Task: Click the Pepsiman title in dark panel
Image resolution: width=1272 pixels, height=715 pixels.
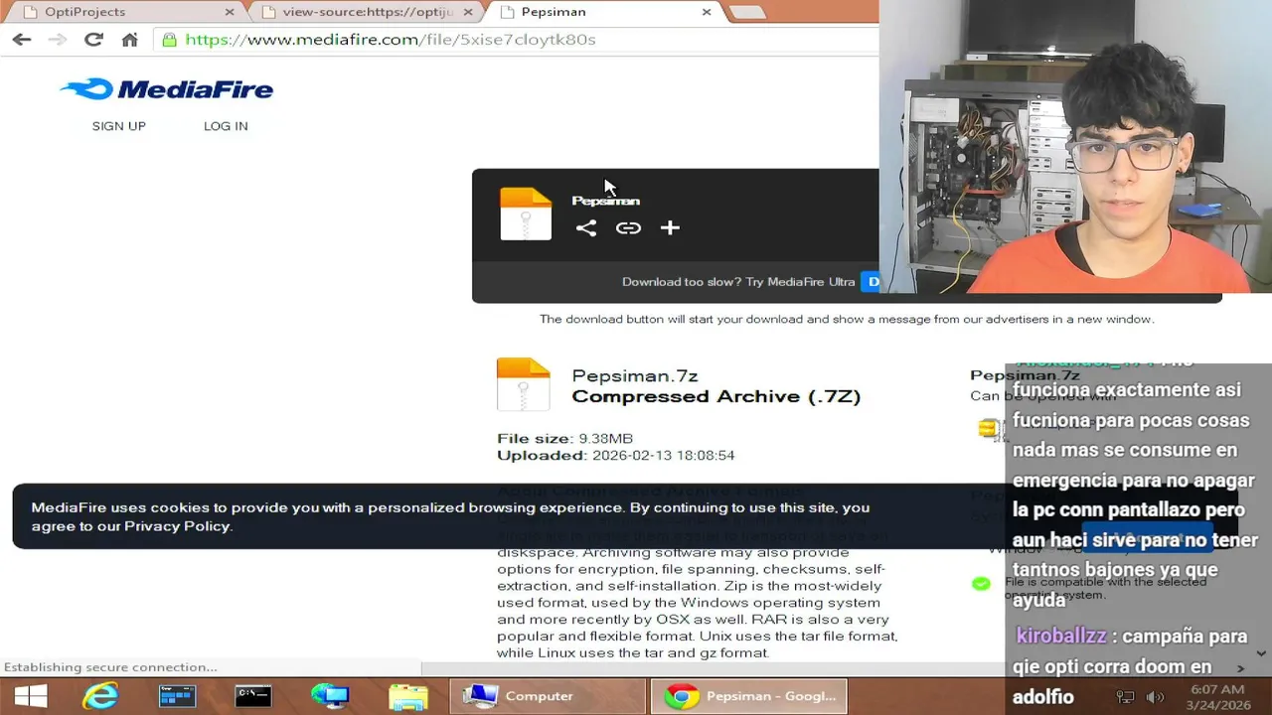Action: 605,201
